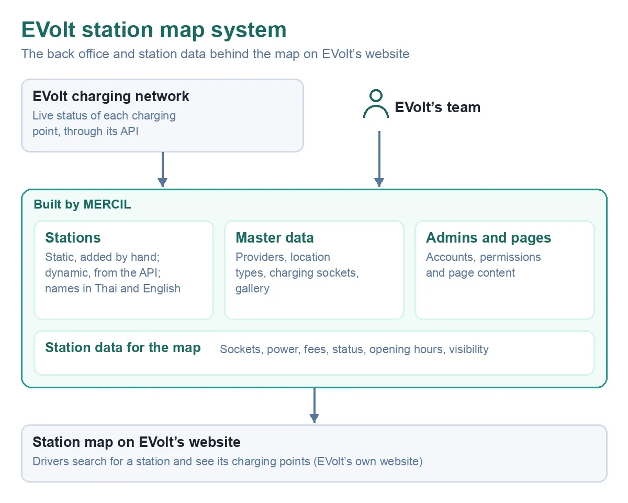The image size is (628, 503).
Task: Click the 'EVolt's team' label
Action: tap(438, 107)
